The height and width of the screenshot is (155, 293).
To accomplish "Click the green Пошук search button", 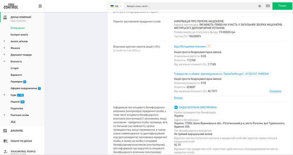I will click(x=282, y=6).
